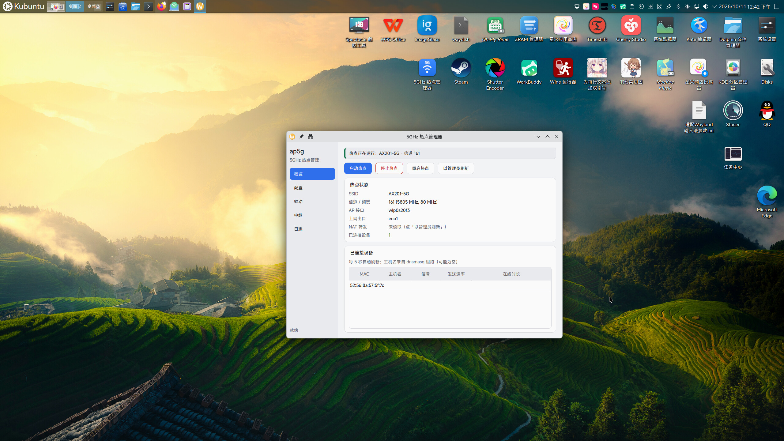
Task: Open the ImageGlass desktop icon
Action: (427, 29)
